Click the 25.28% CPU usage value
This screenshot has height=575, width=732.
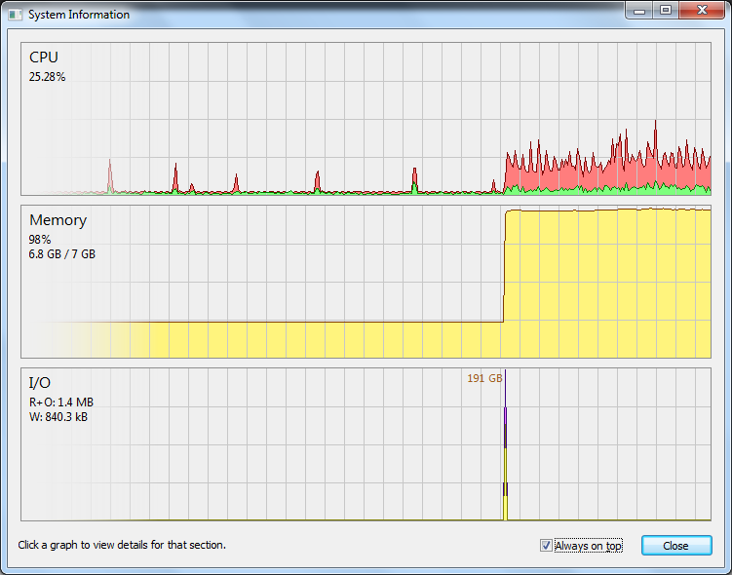click(47, 77)
